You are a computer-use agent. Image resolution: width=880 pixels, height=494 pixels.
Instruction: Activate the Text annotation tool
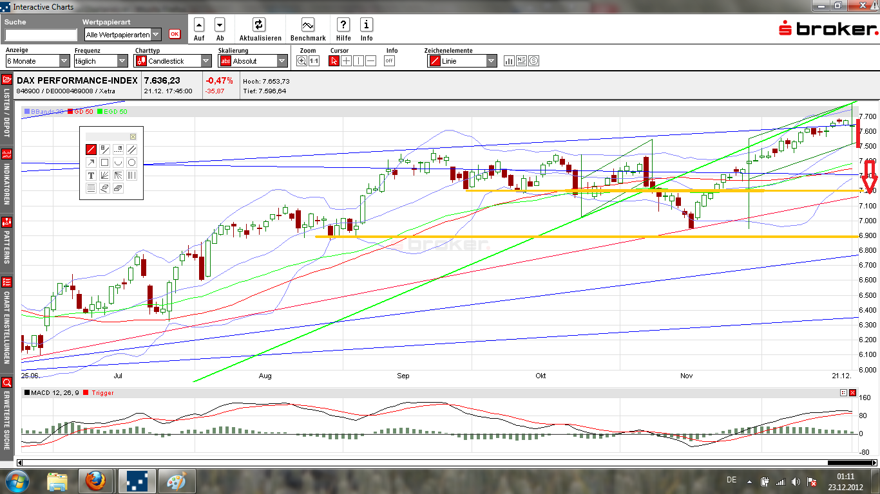(91, 176)
